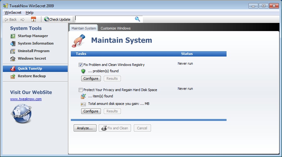
Task: Click the disk space gain icon
Action: (83, 104)
